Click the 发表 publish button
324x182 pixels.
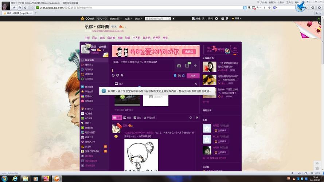pyautogui.click(x=193, y=76)
